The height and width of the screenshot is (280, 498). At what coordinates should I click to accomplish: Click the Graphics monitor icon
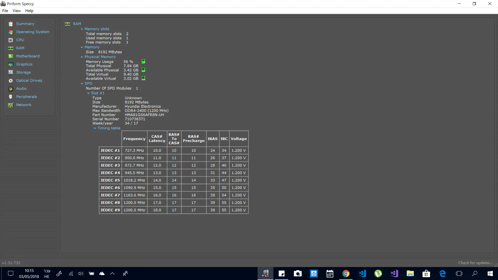11,64
